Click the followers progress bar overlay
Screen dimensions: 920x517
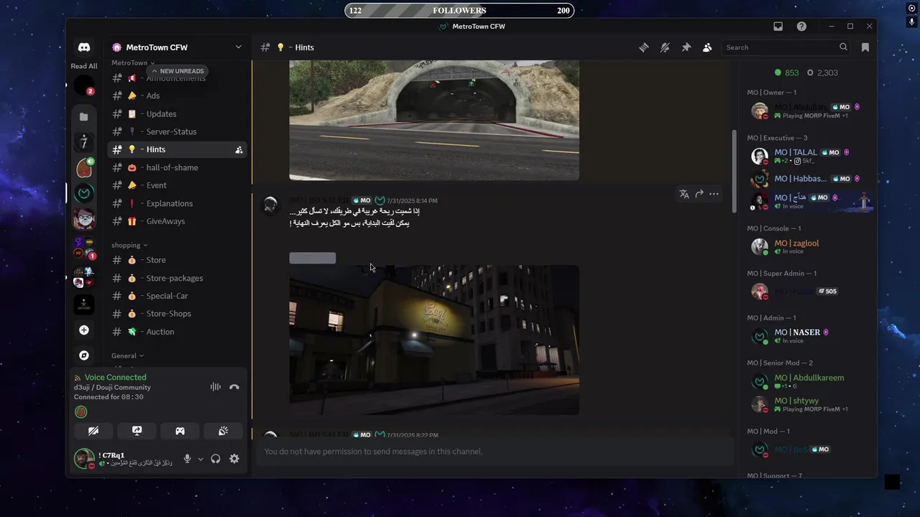460,10
